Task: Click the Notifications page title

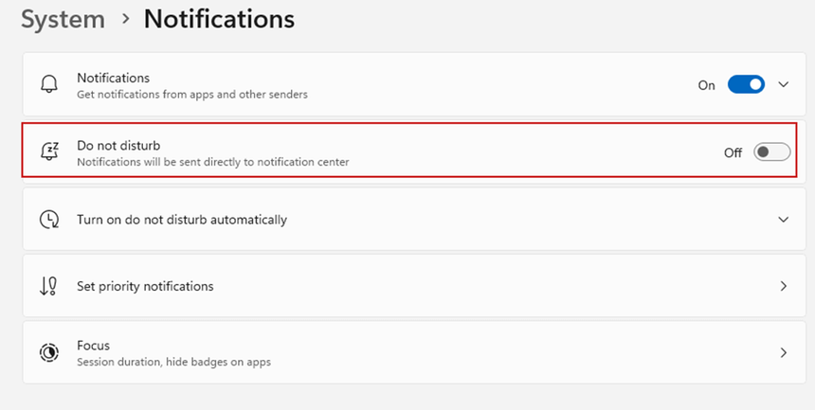Action: (x=219, y=19)
